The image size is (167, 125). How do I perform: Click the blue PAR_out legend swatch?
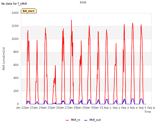[x=86, y=120]
